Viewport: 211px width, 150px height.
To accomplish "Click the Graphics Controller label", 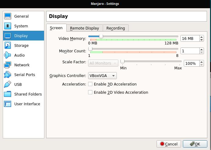I will tap(68, 76).
